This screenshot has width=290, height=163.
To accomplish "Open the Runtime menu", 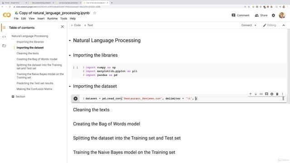I will point(53,19).
